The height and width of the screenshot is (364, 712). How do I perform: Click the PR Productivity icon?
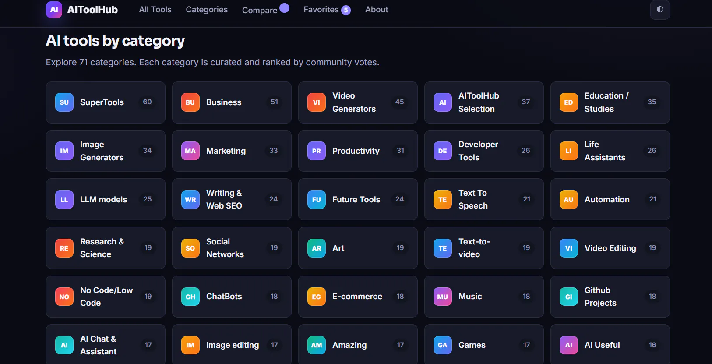tap(317, 151)
